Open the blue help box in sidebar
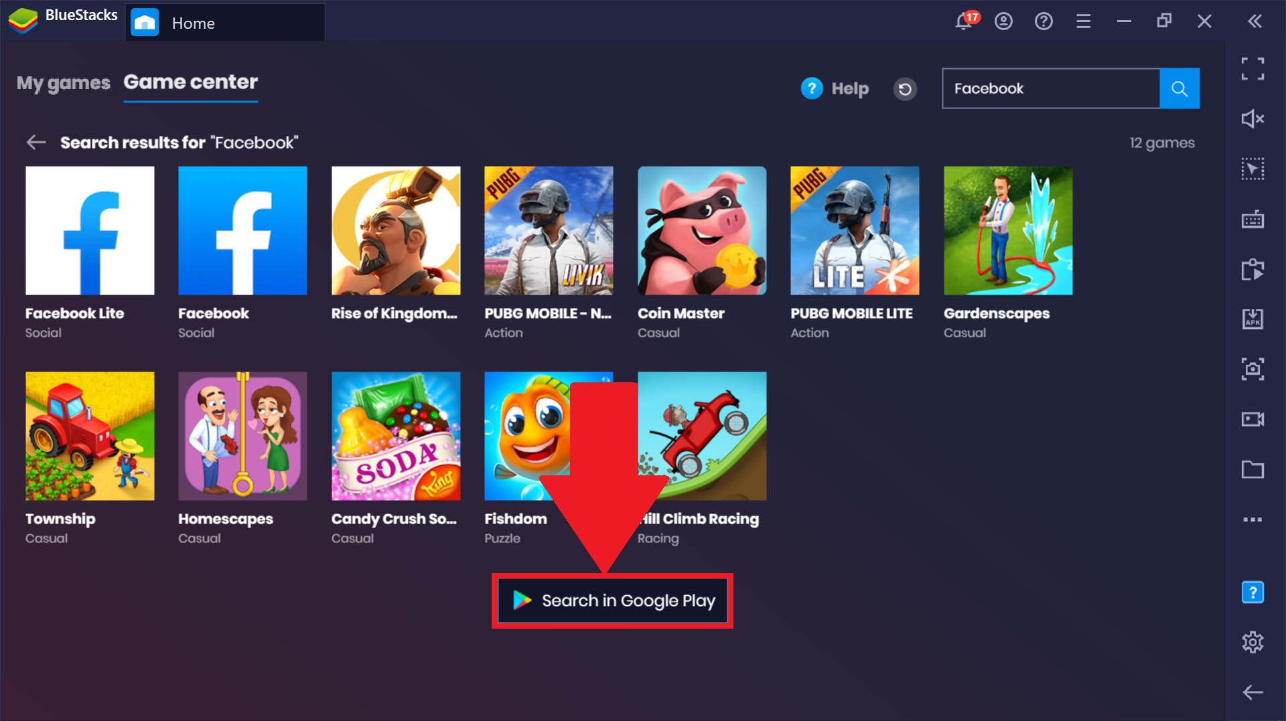1286x721 pixels. tap(1253, 592)
